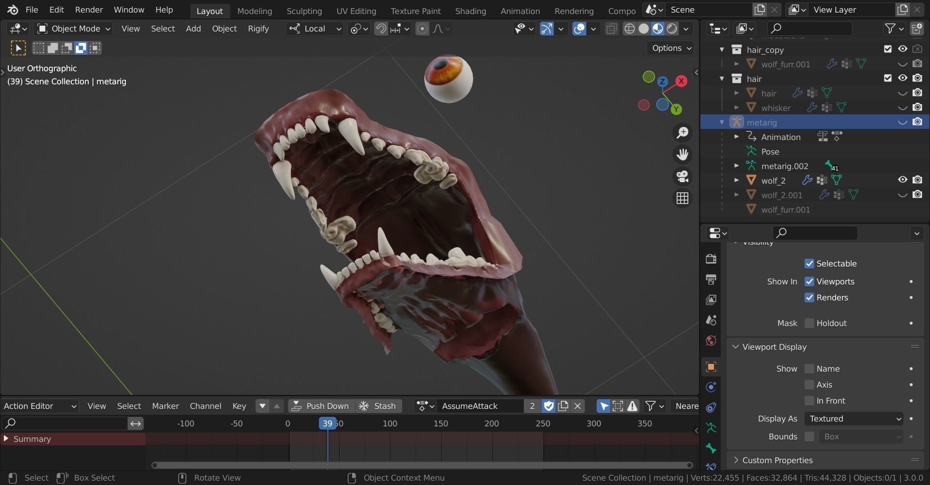Image resolution: width=930 pixels, height=485 pixels.
Task: Open the Marker menu in Action Editor
Action: (x=165, y=406)
